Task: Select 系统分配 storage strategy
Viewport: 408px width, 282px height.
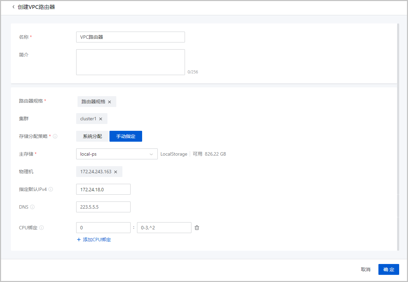Action: 92,136
